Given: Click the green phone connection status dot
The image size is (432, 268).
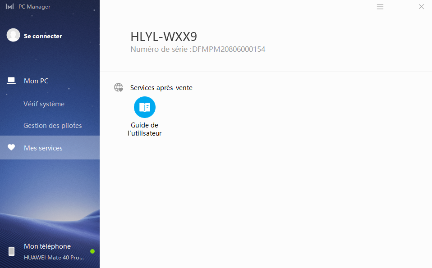Looking at the screenshot, I should pos(92,251).
